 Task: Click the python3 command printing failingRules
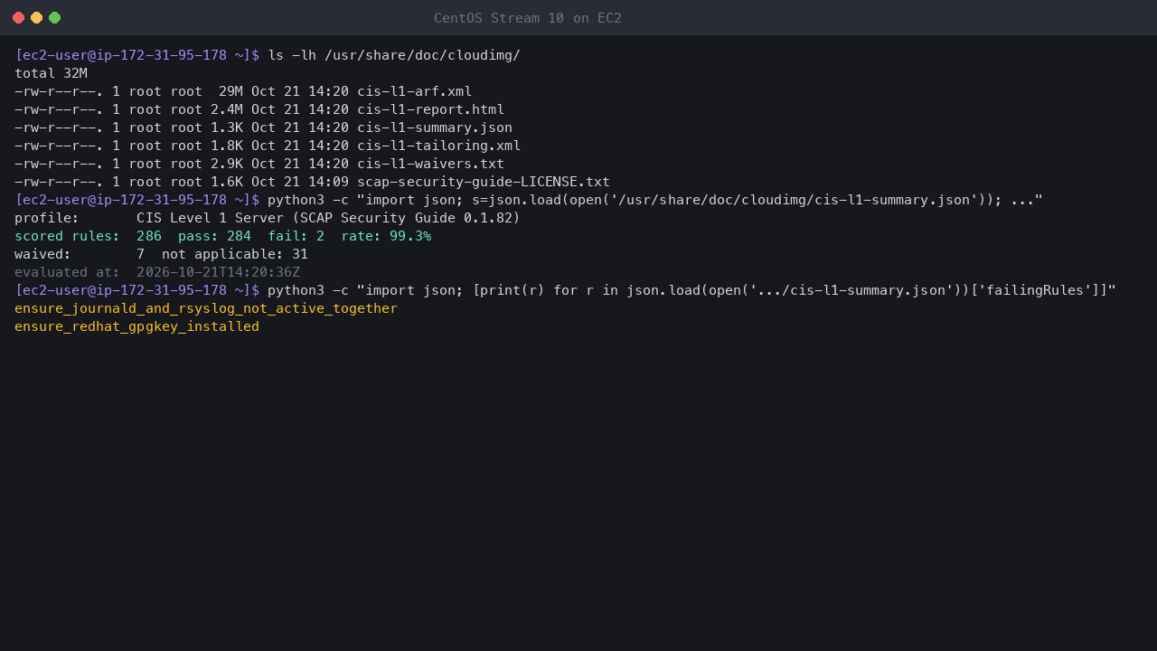(691, 290)
